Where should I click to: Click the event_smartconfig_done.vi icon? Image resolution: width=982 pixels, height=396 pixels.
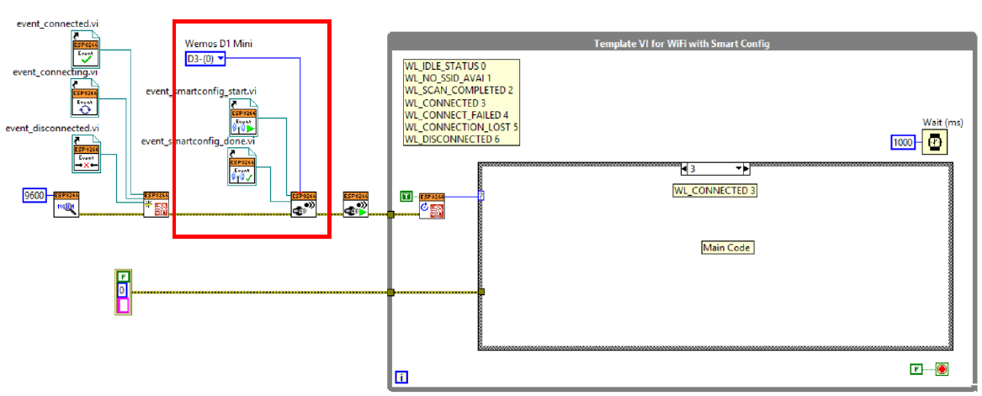244,166
